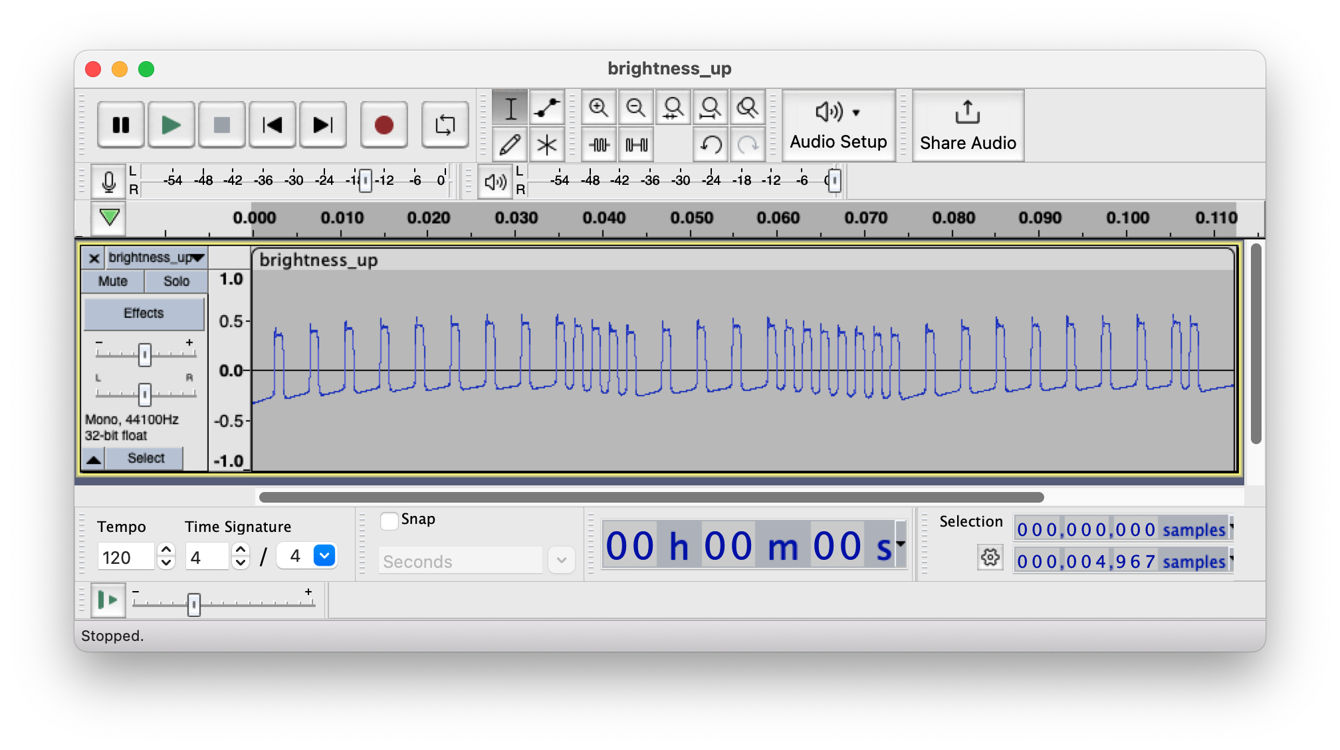Open track Effects panel

coord(144,313)
